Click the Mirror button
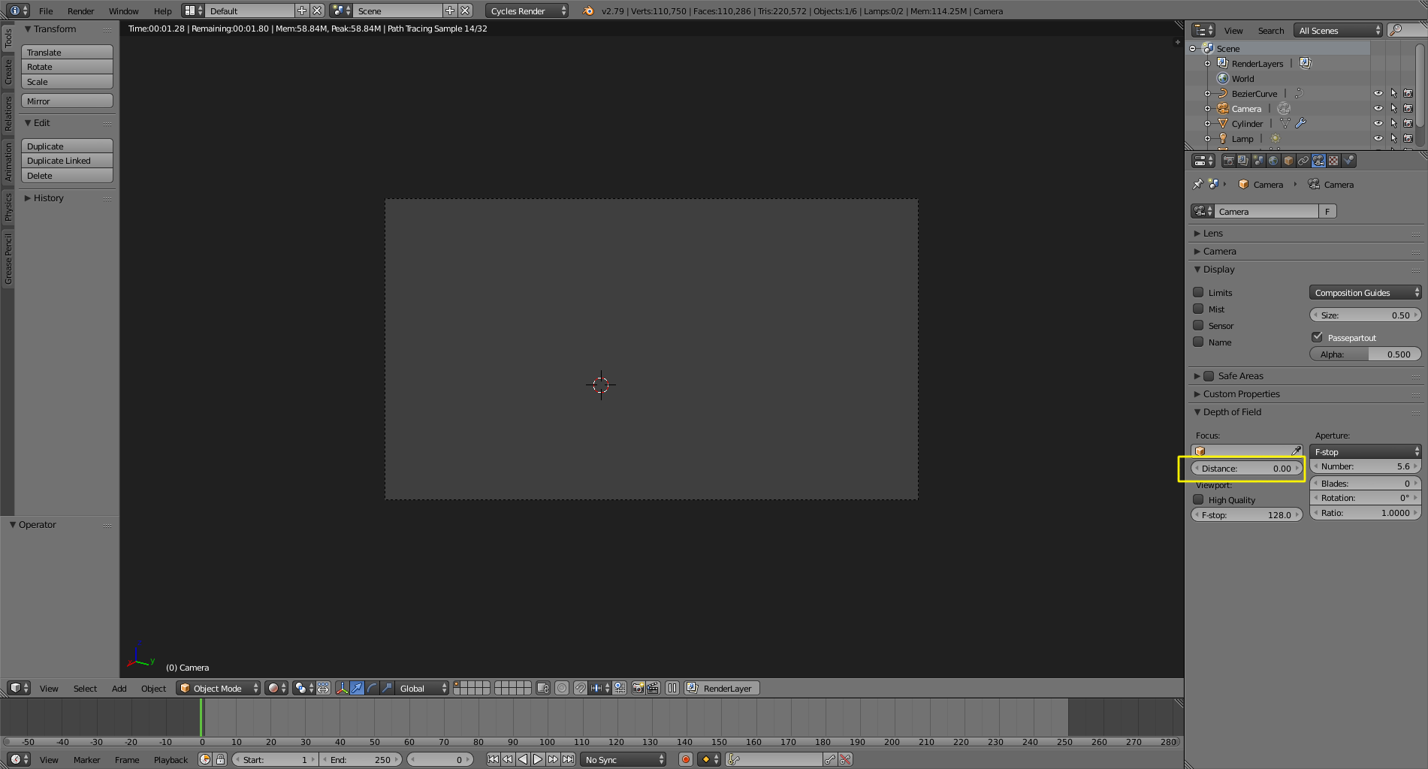Viewport: 1428px width, 769px height. [x=67, y=101]
